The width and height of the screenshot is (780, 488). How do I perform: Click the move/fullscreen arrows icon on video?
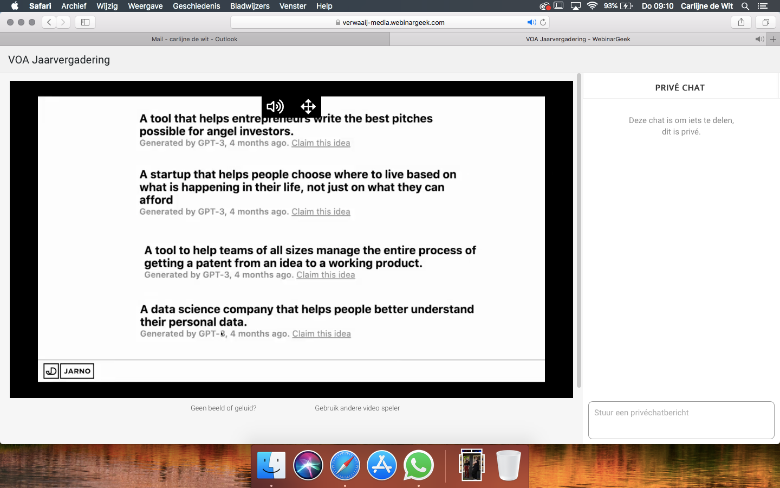point(308,106)
